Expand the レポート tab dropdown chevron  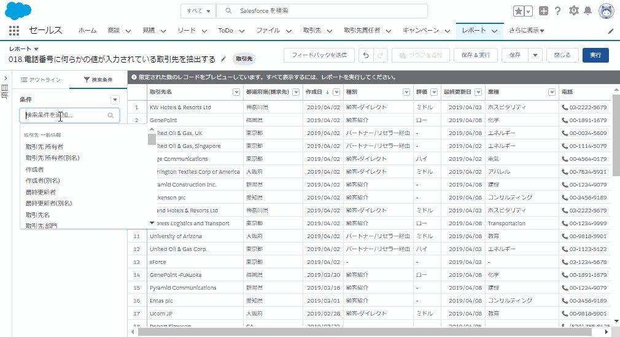point(494,31)
